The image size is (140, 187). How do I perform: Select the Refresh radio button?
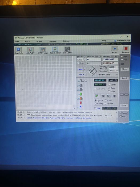(105, 104)
